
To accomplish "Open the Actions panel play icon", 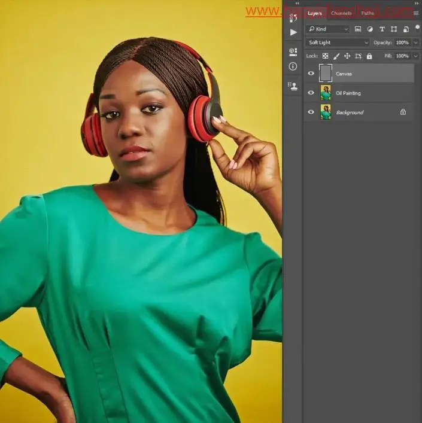I will pos(293,32).
